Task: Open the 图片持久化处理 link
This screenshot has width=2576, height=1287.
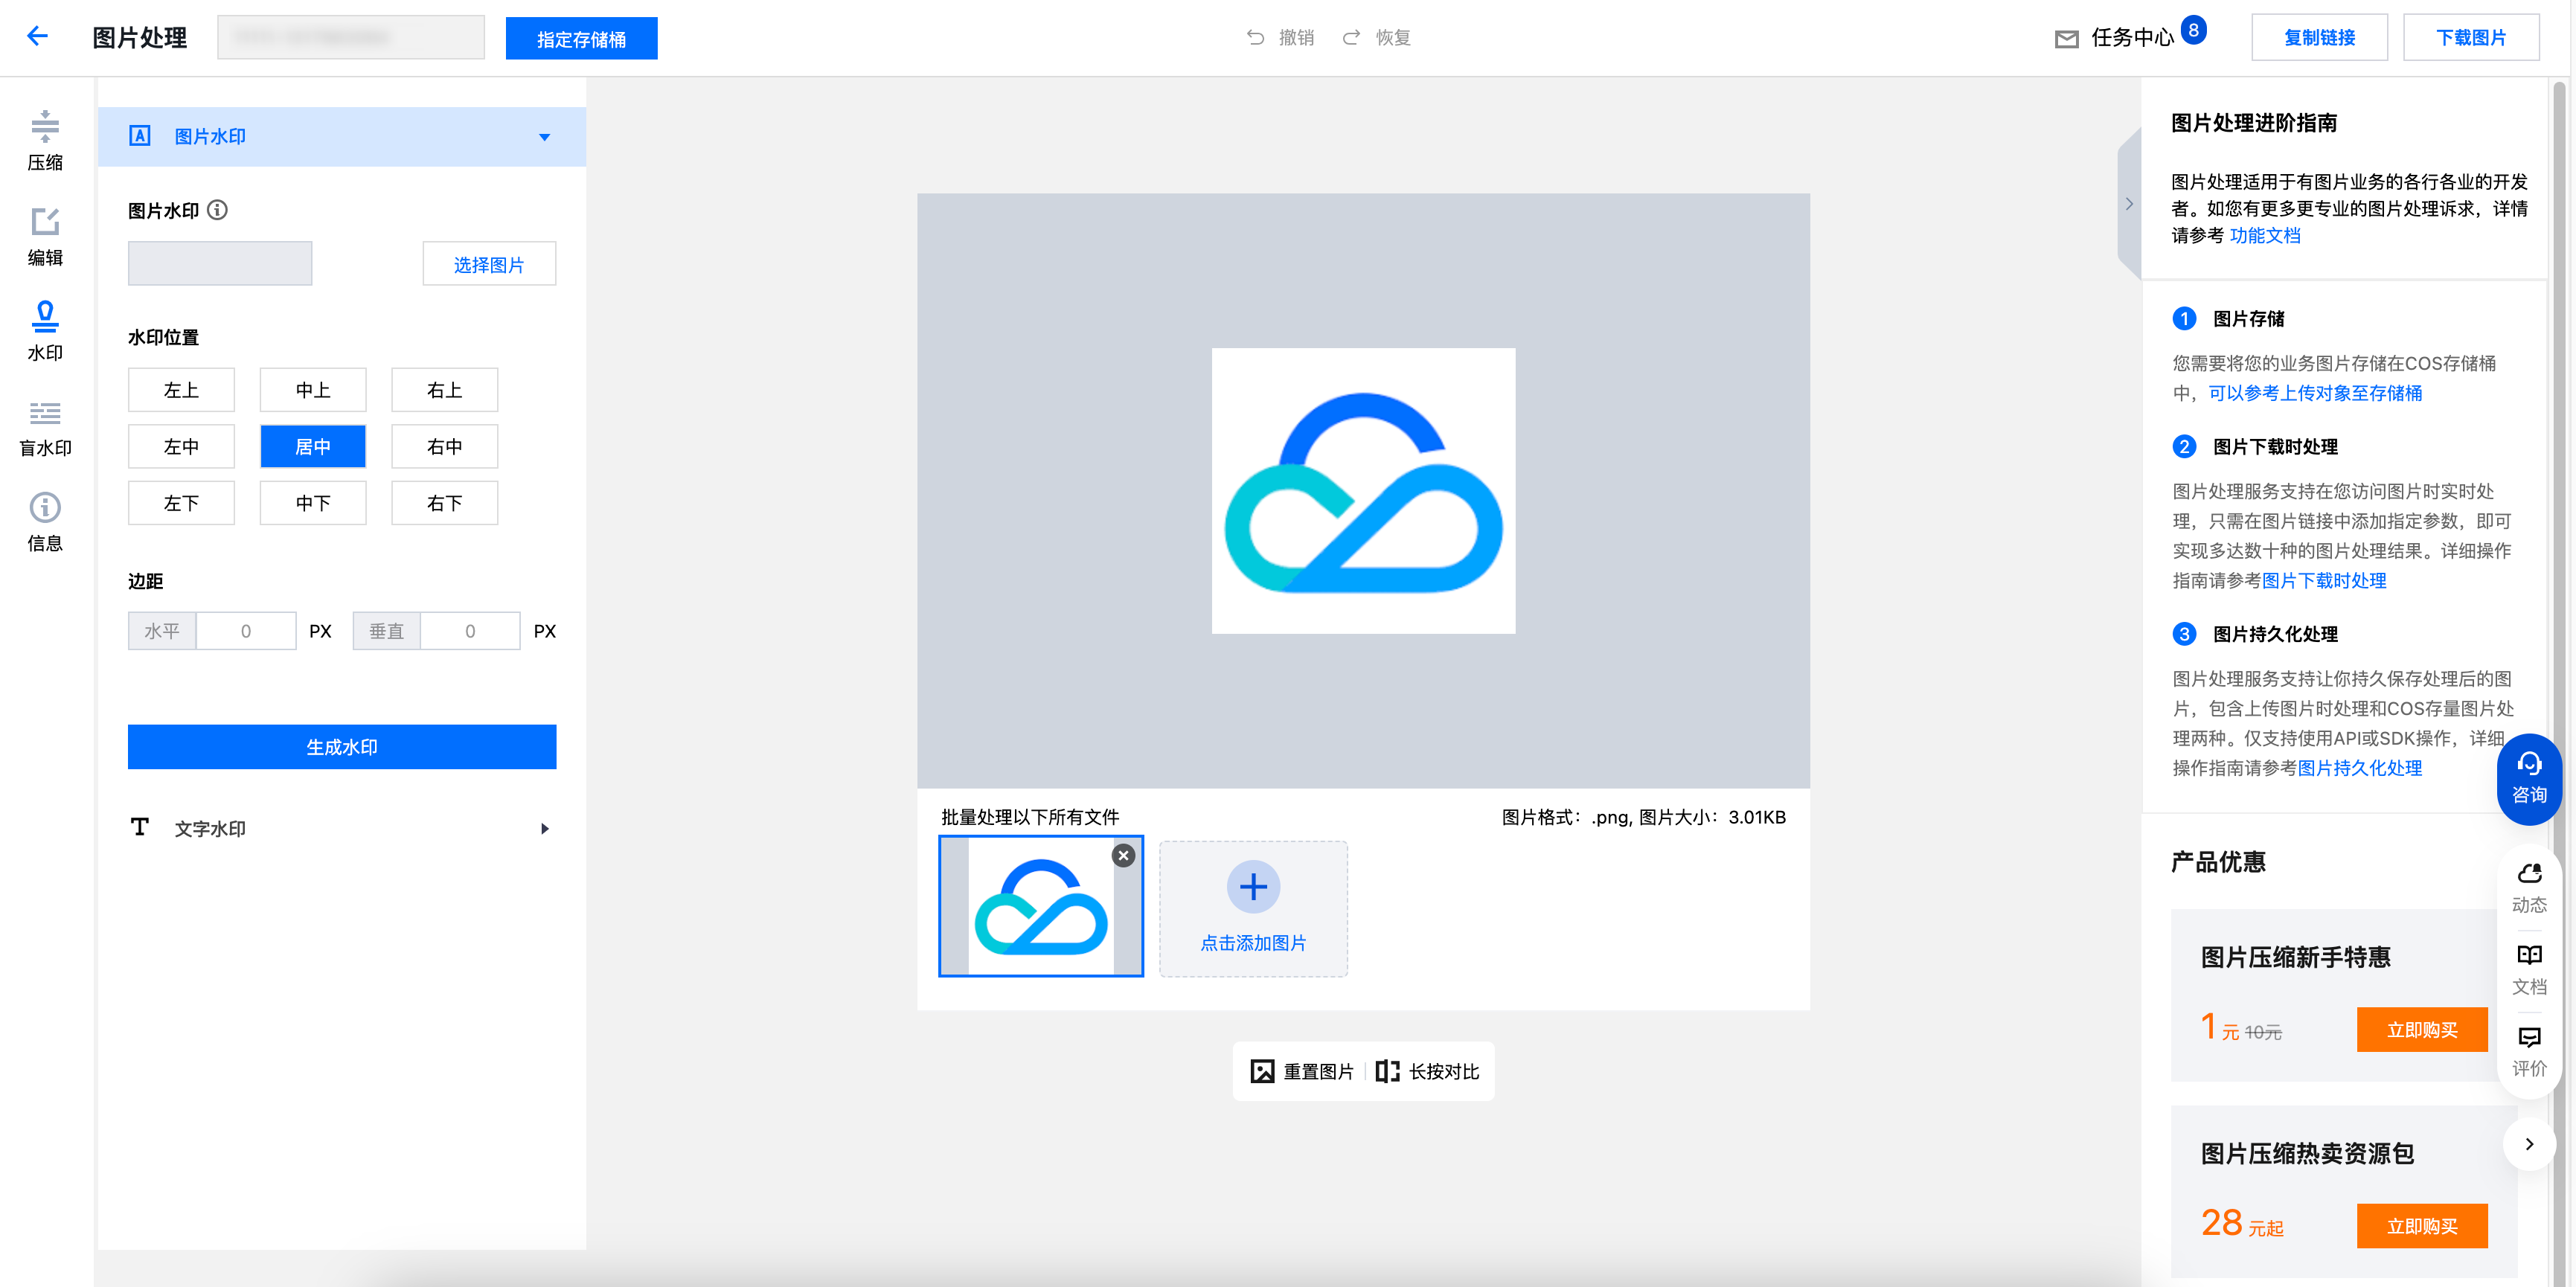Action: [2360, 768]
